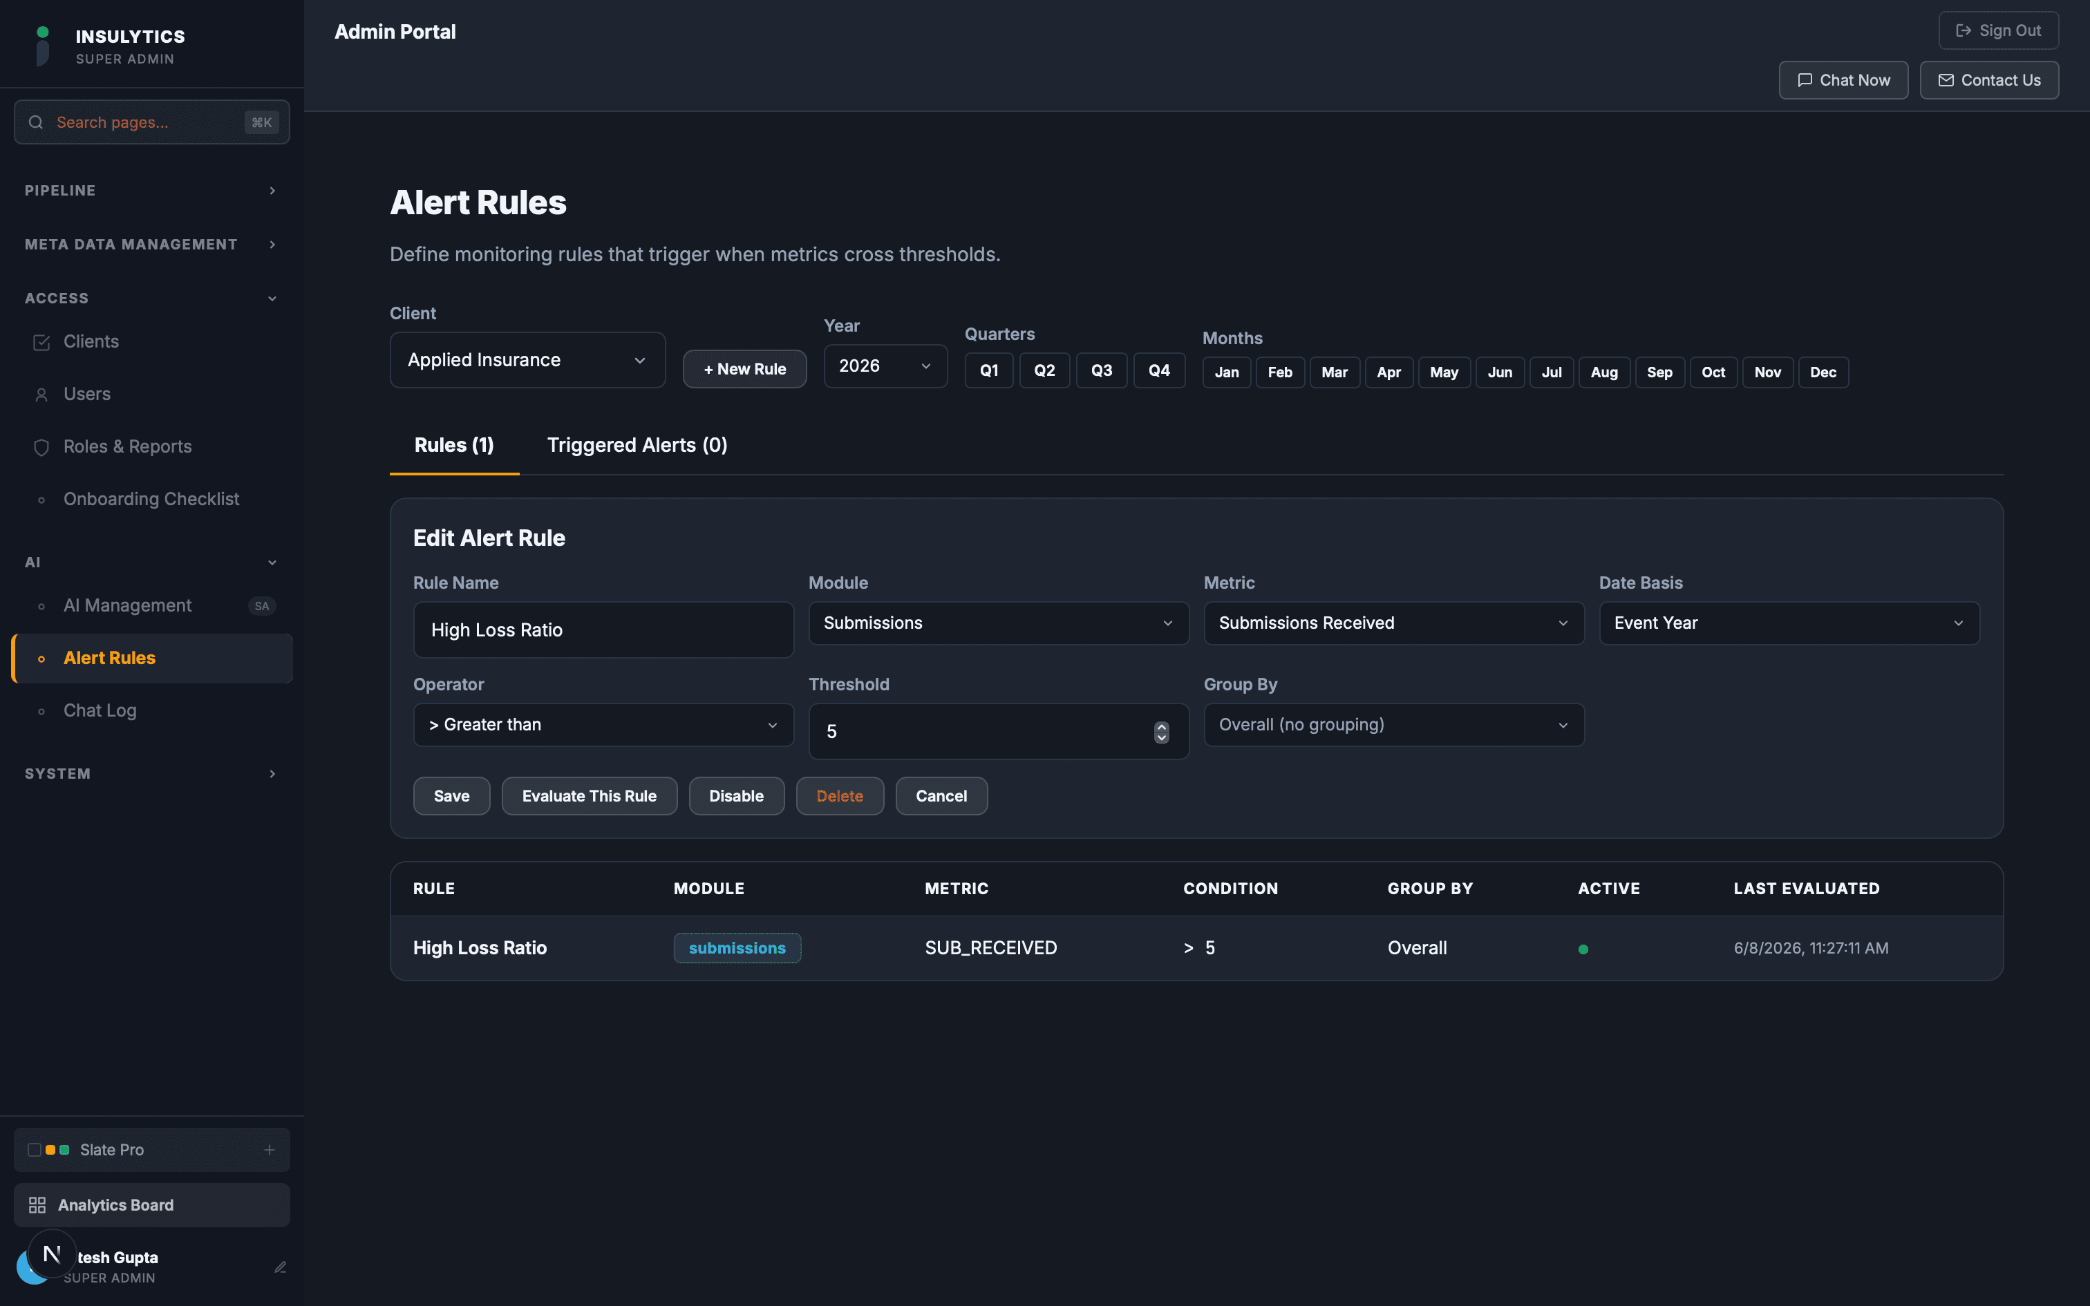Toggle the Q2 quarter filter

coord(1044,370)
